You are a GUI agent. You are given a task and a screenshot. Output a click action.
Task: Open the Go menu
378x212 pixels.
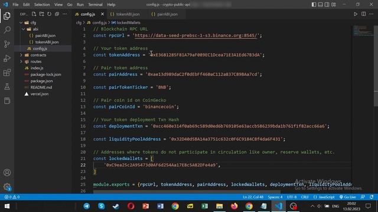(x=70, y=5)
